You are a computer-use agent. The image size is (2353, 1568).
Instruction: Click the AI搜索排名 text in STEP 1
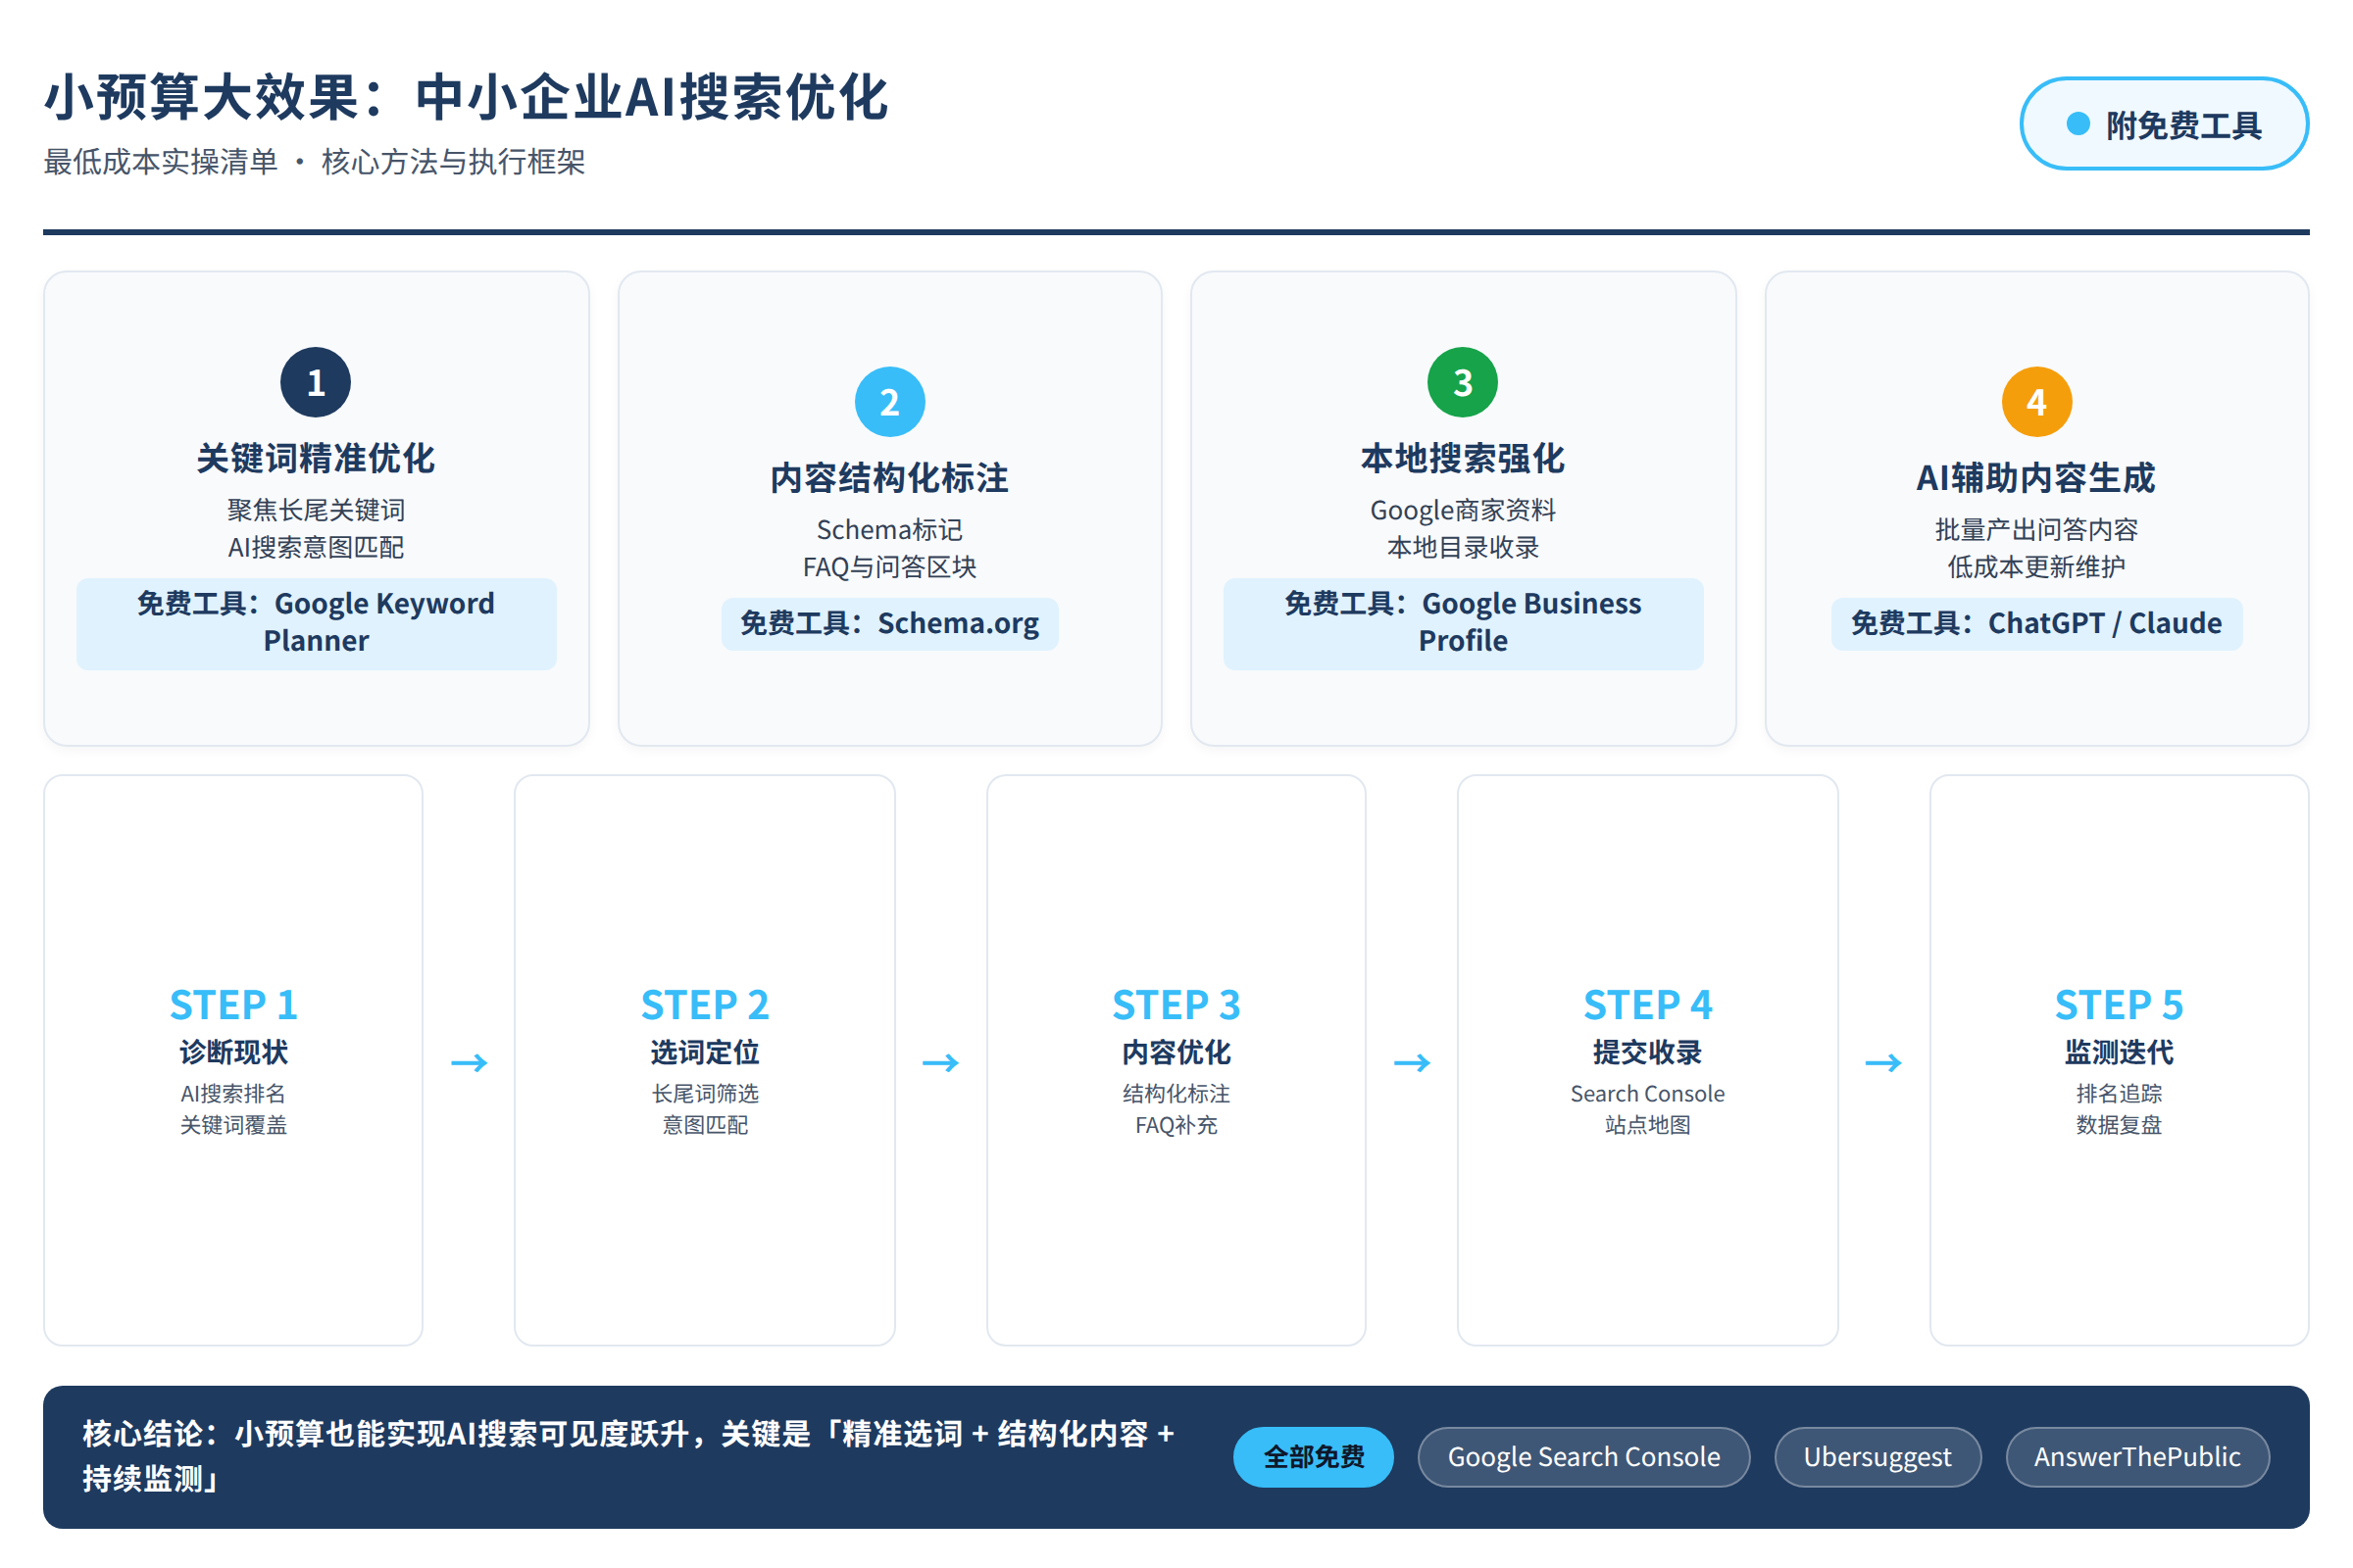[233, 1094]
